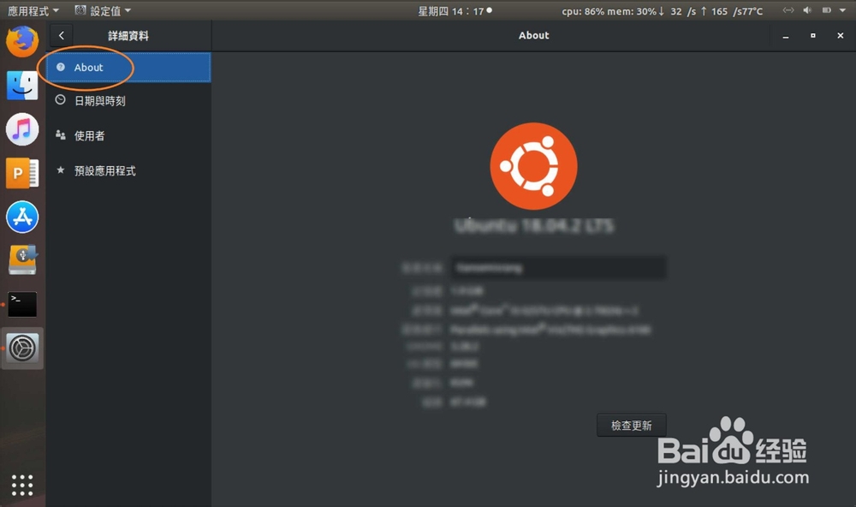This screenshot has width=856, height=507.
Task: Maximize the About settings window
Action: (x=813, y=35)
